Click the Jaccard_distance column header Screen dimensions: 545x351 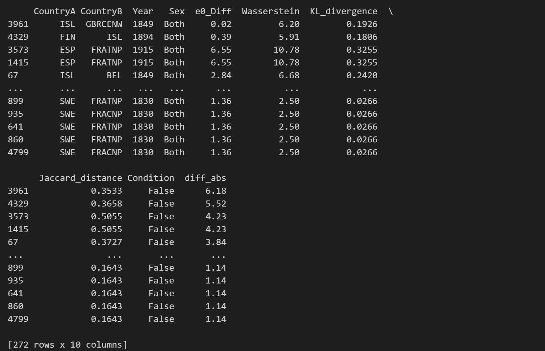[x=80, y=178]
